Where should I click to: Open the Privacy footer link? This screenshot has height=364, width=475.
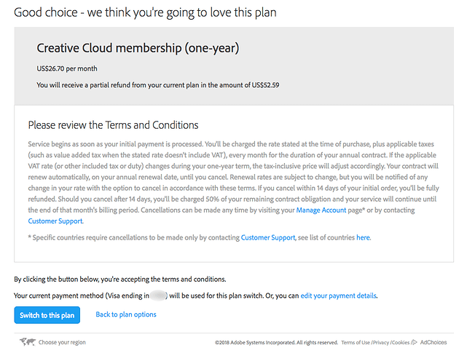[x=381, y=342]
